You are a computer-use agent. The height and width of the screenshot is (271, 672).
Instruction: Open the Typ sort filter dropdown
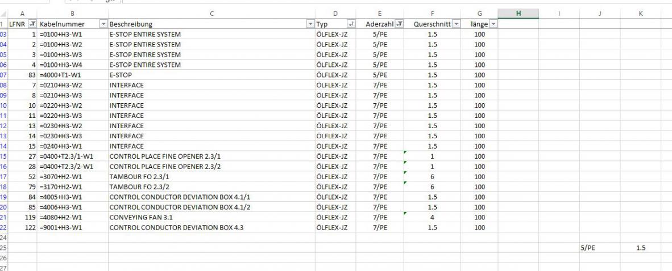pos(351,24)
